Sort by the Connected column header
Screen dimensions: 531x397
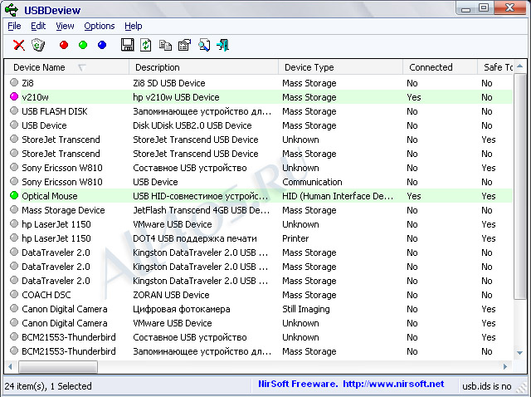pos(441,67)
